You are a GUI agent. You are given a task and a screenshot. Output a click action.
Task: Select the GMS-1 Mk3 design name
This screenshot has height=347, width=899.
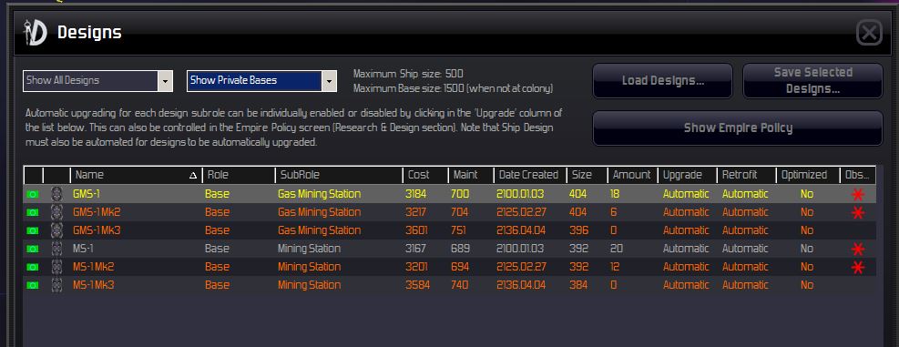point(97,230)
